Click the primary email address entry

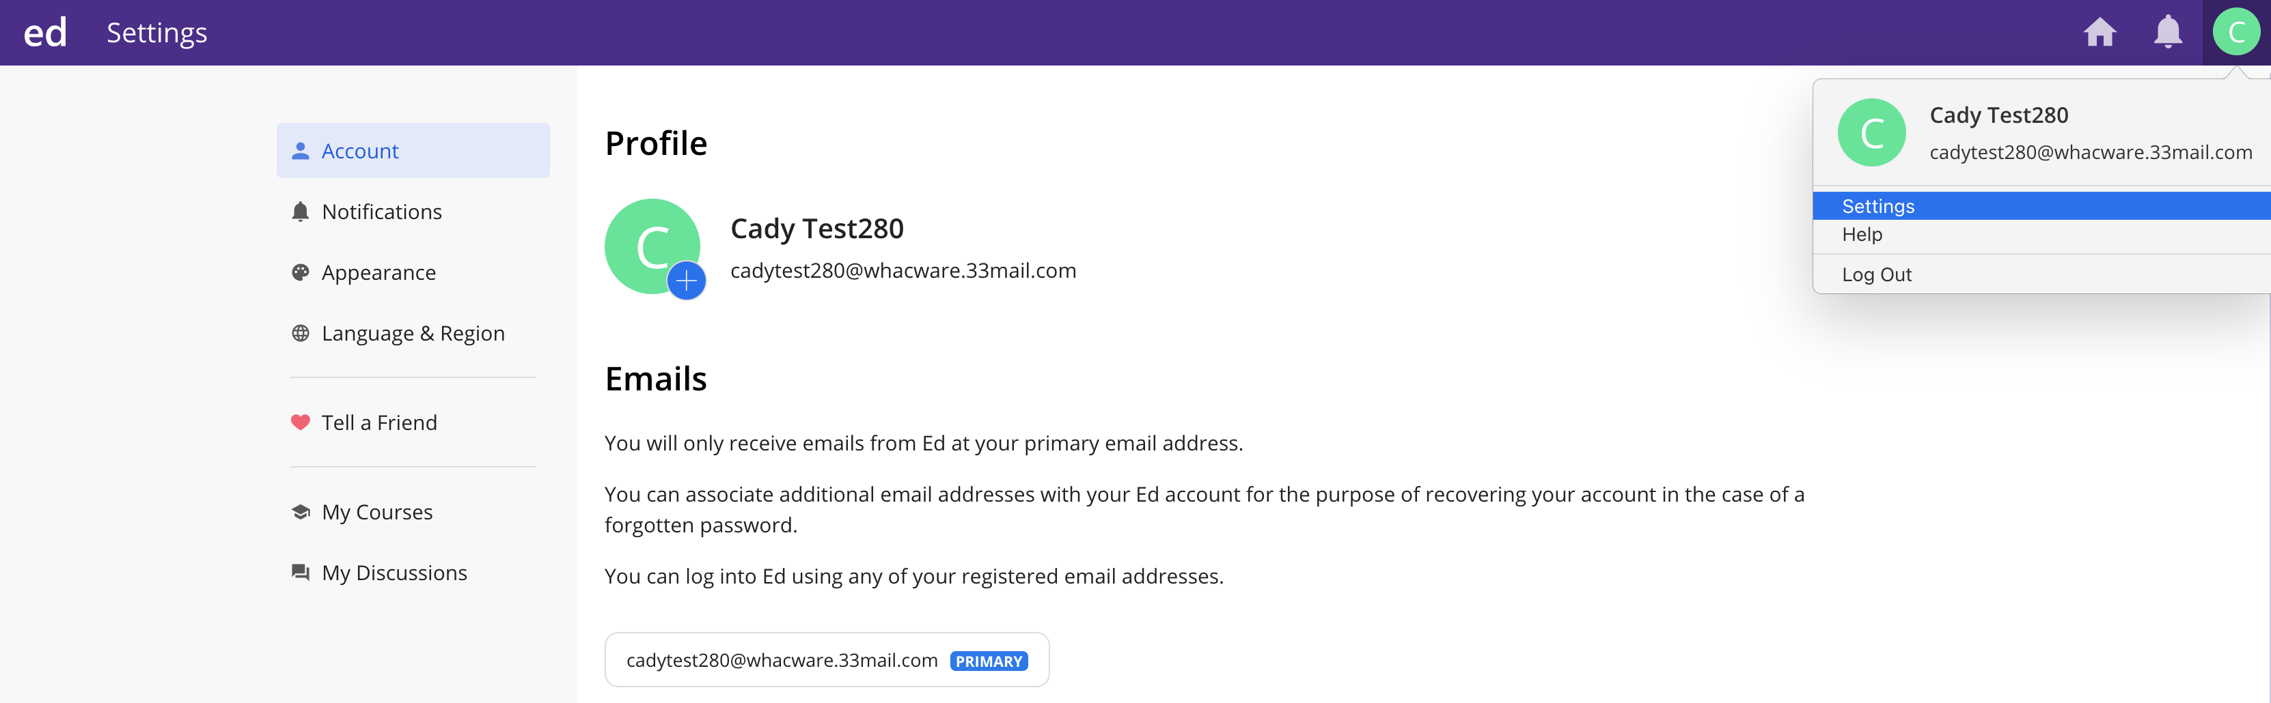click(x=781, y=660)
